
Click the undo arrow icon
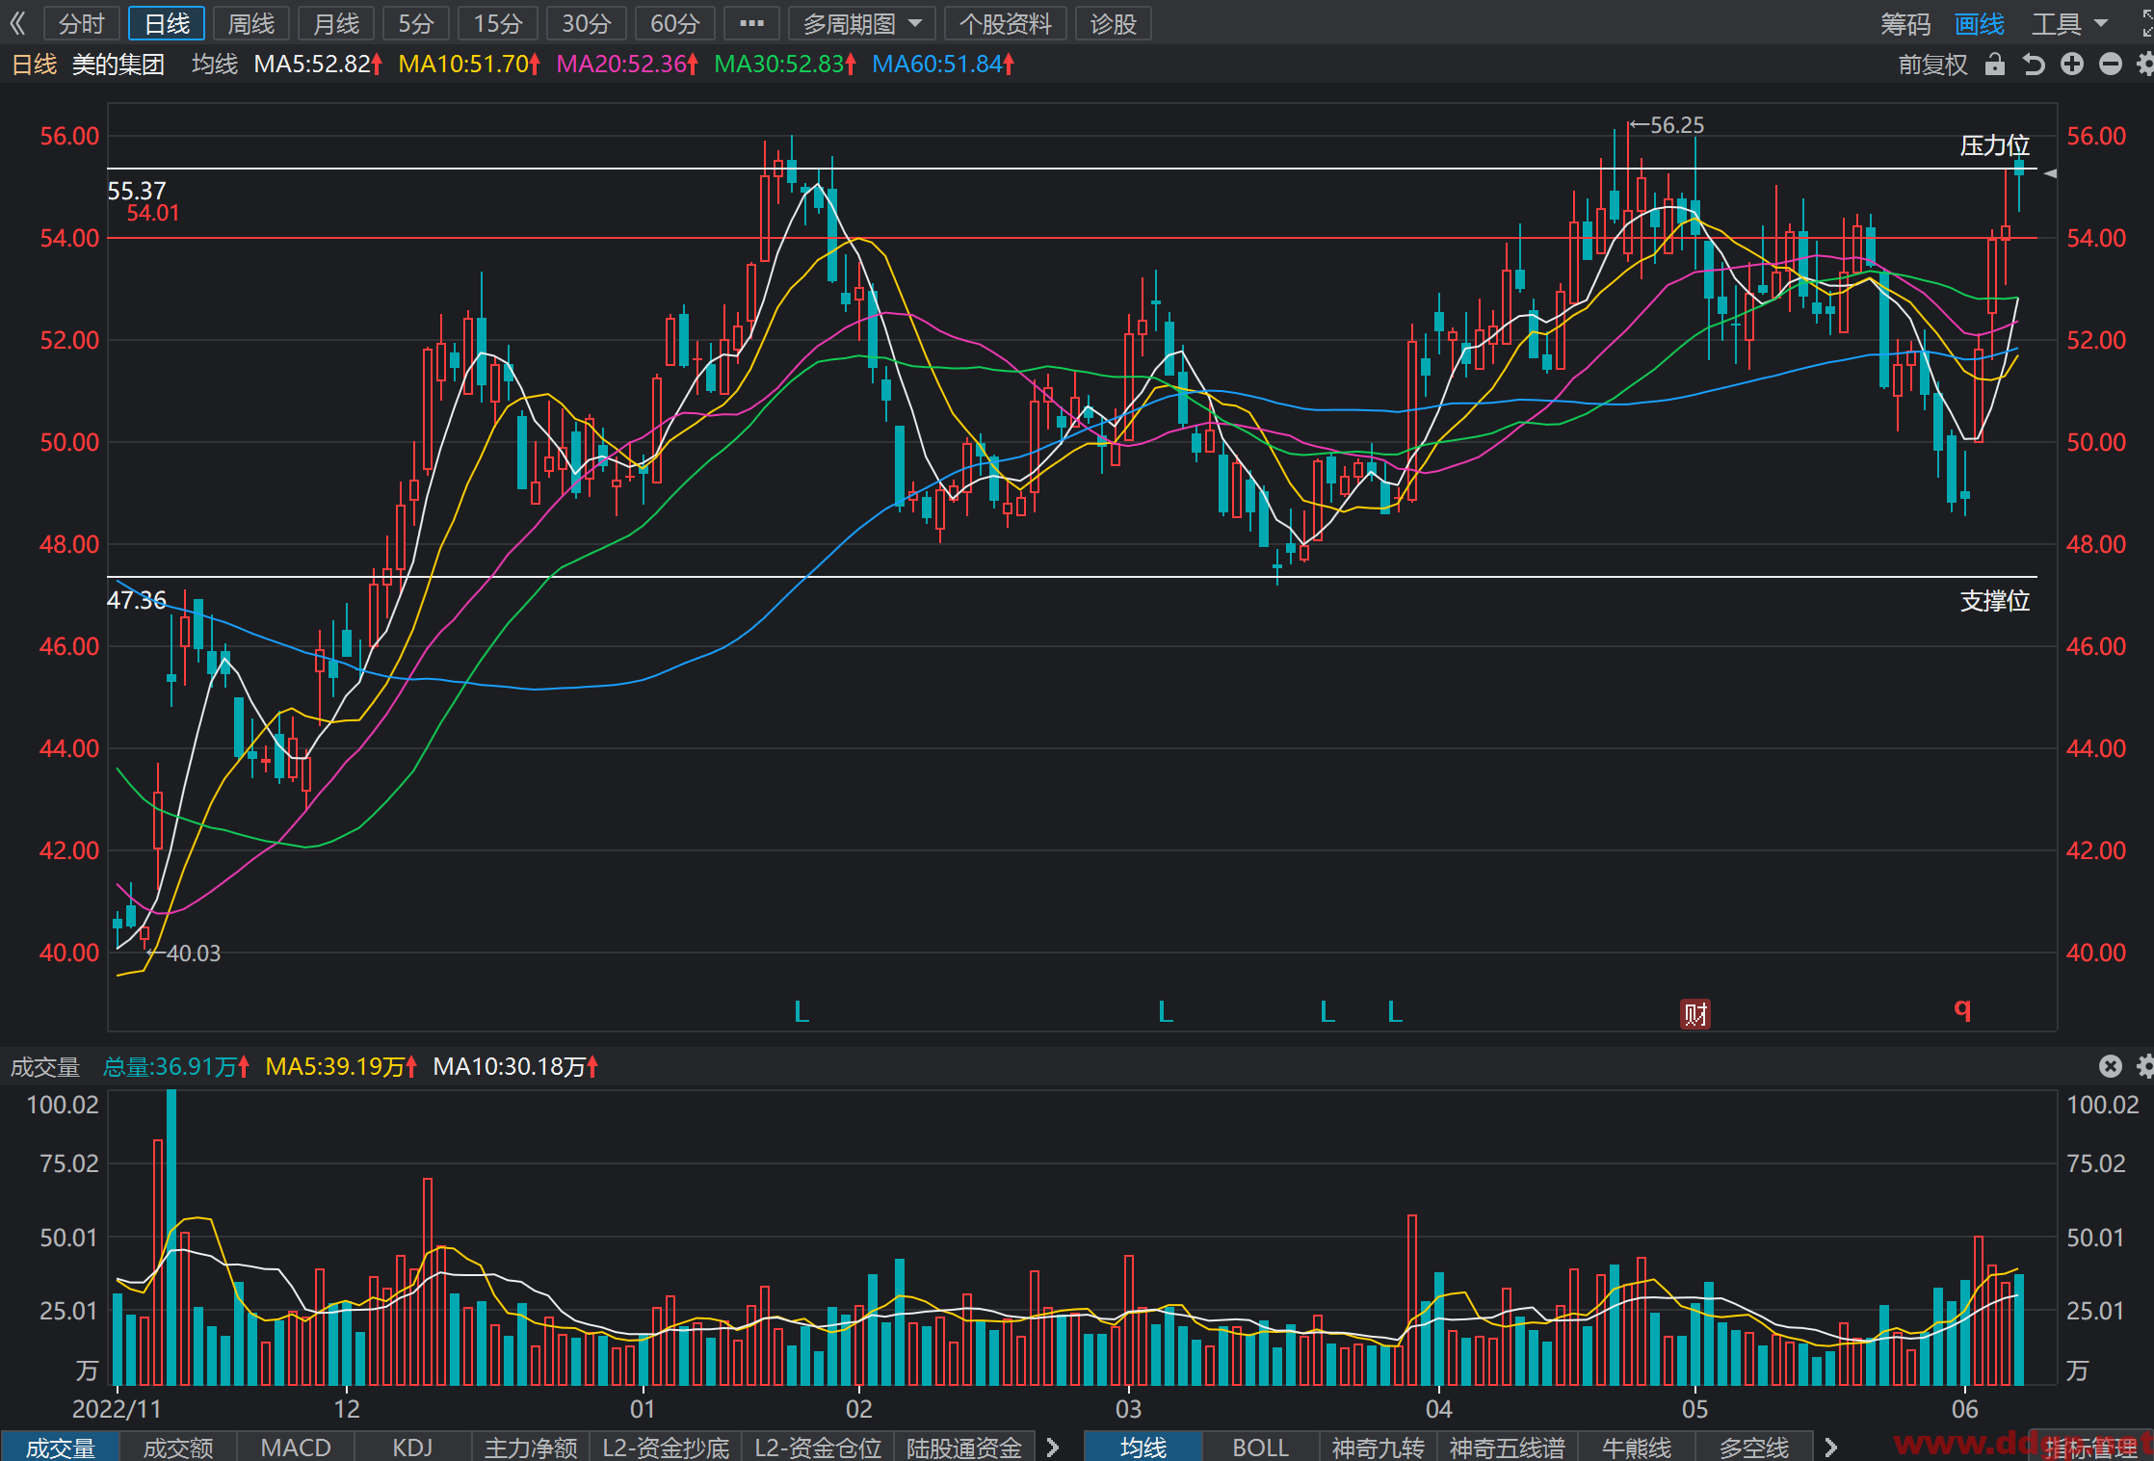(x=2033, y=65)
